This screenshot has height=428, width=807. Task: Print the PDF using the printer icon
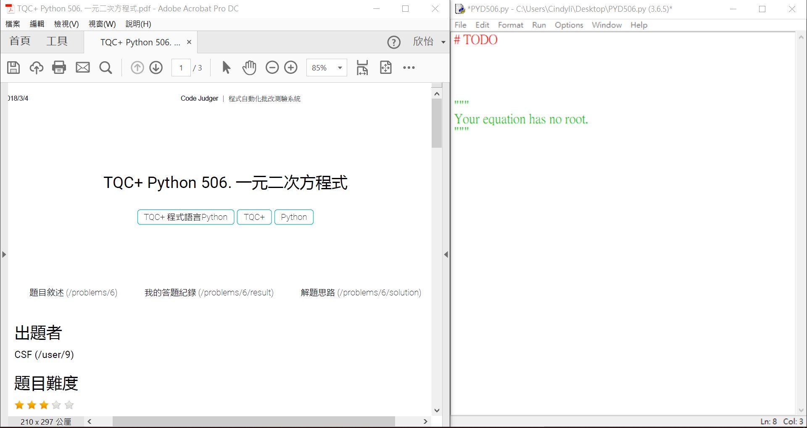[x=59, y=68]
